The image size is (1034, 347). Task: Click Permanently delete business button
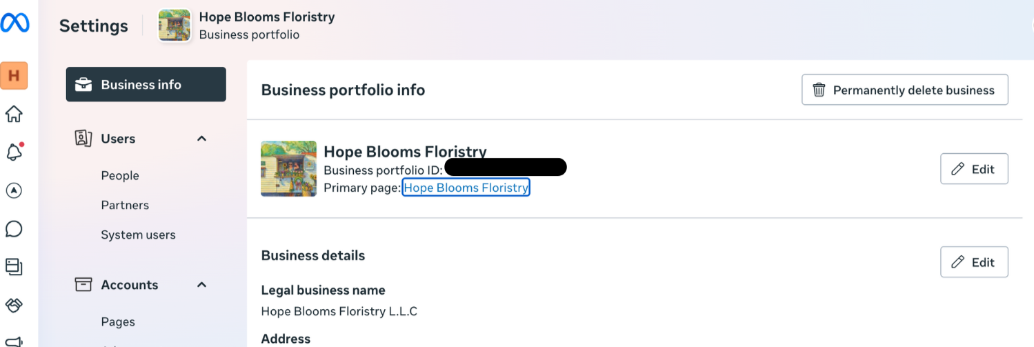click(905, 90)
